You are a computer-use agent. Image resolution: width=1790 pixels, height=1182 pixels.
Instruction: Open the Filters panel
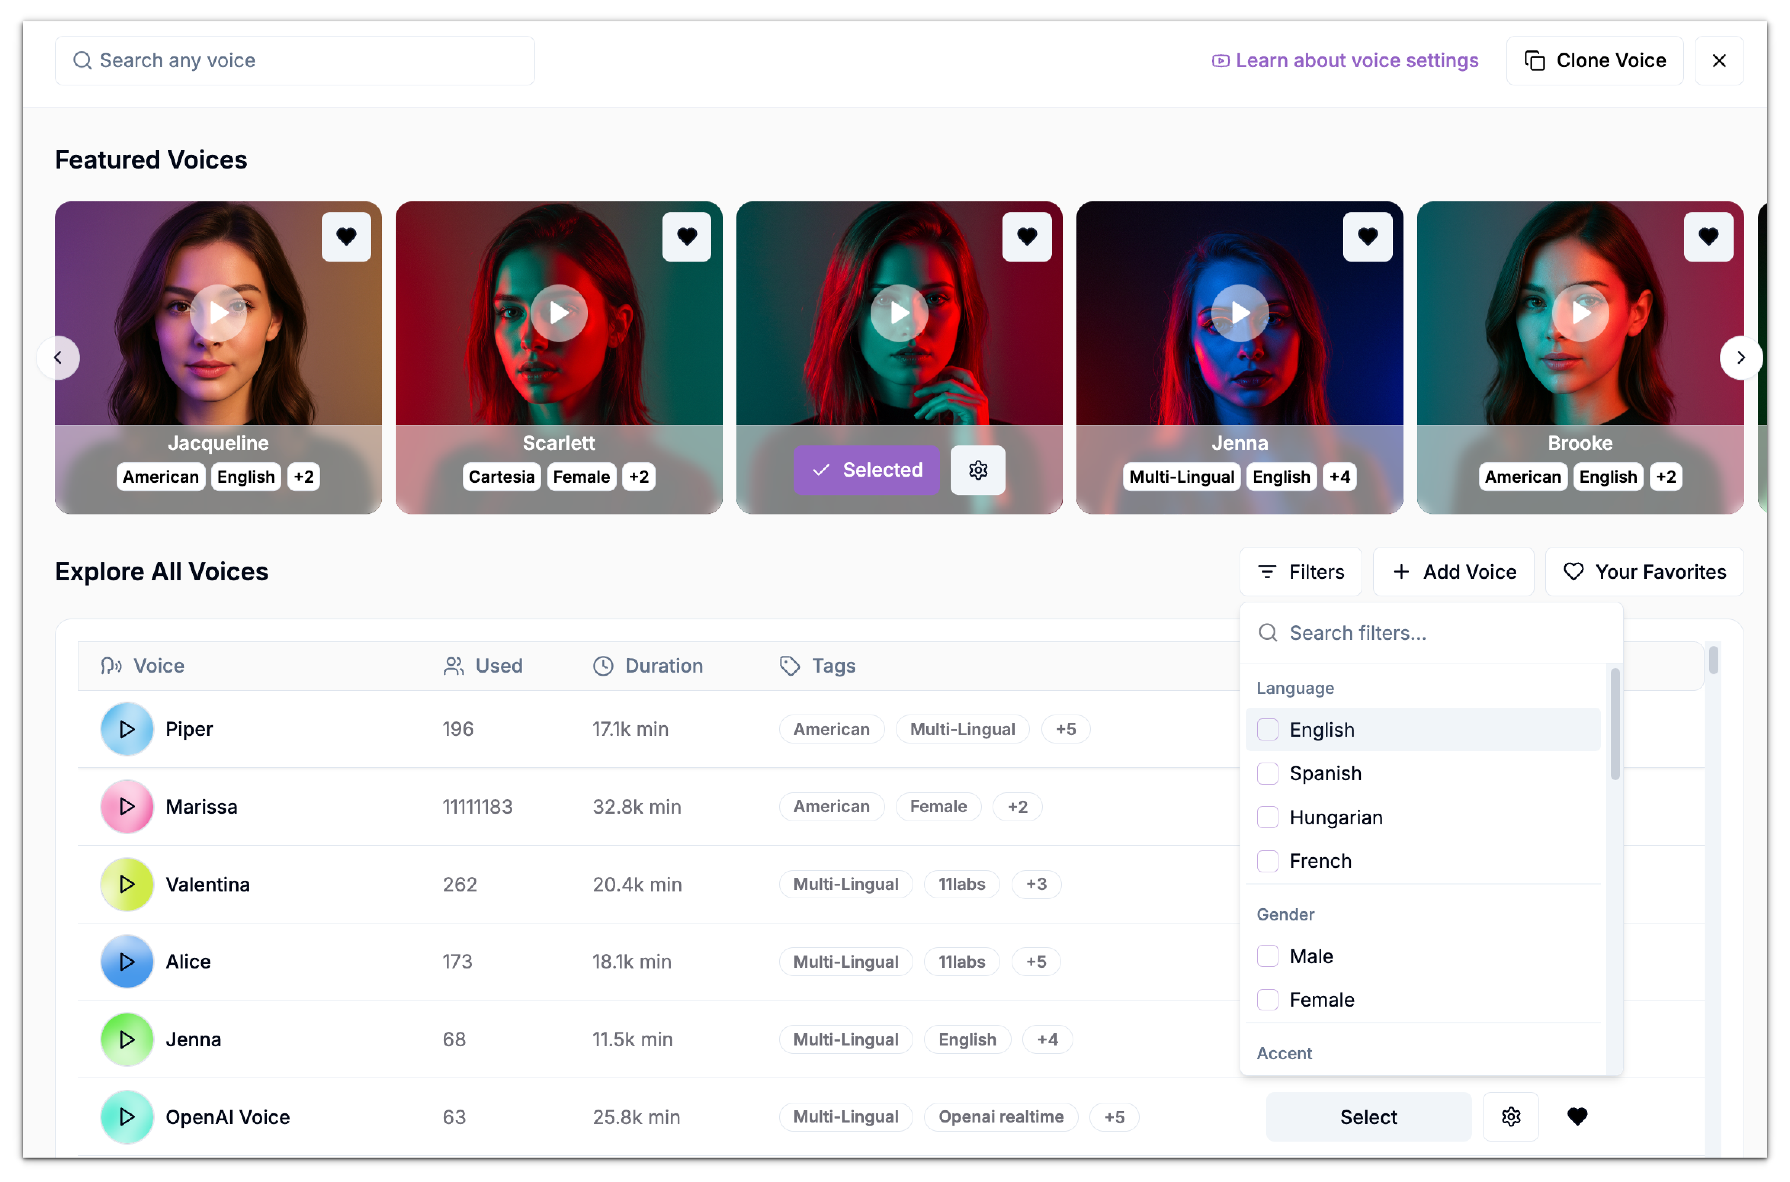1300,572
